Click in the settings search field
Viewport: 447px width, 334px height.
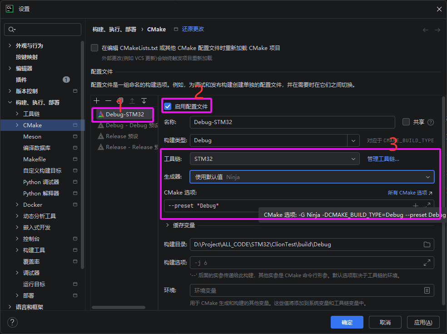(x=45, y=30)
